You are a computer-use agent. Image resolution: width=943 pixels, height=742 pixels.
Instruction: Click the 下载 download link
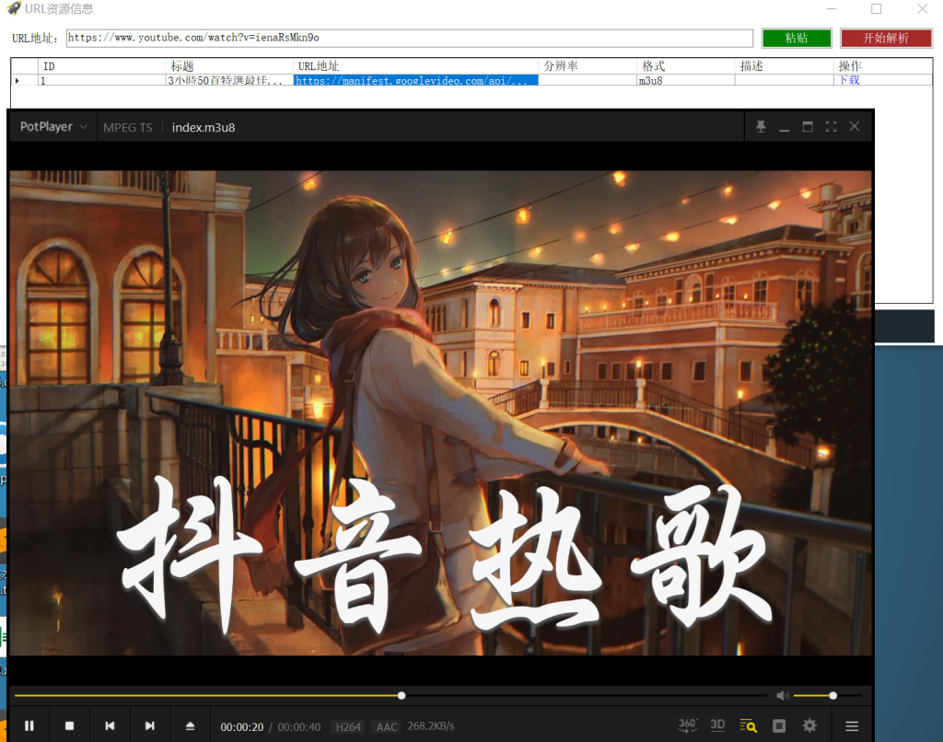point(849,80)
